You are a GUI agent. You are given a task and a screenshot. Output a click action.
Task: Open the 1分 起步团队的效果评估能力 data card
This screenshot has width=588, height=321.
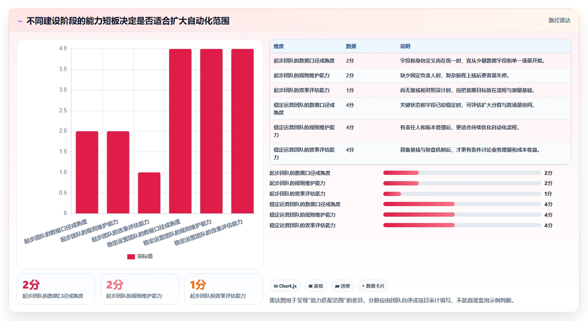click(x=224, y=289)
